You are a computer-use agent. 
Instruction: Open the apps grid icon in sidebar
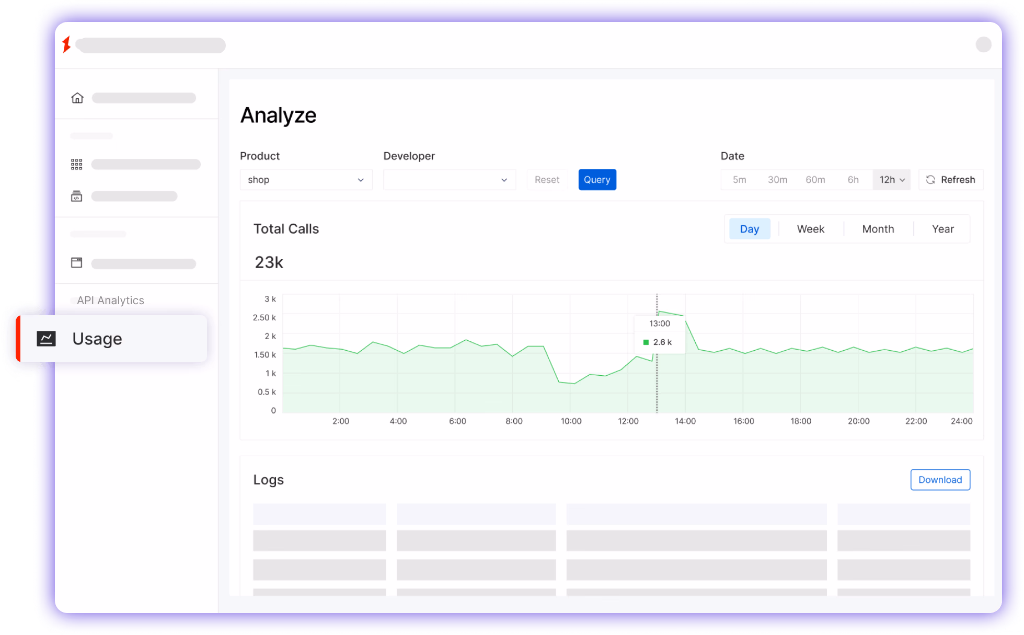77,164
